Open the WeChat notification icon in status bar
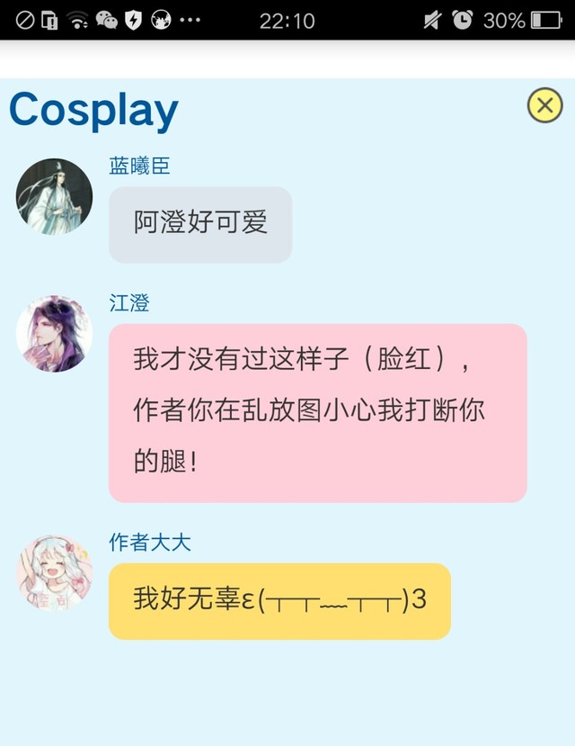The width and height of the screenshot is (575, 746). pyautogui.click(x=106, y=21)
